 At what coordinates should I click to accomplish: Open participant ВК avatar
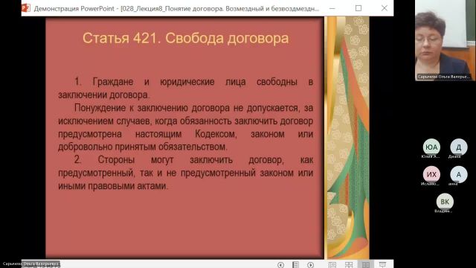[x=445, y=202]
